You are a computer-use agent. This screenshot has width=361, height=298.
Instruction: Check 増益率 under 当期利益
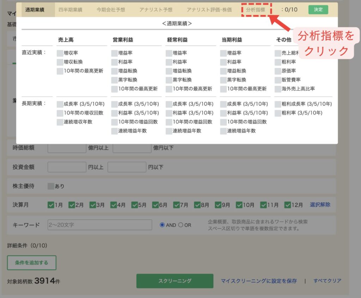223,53
